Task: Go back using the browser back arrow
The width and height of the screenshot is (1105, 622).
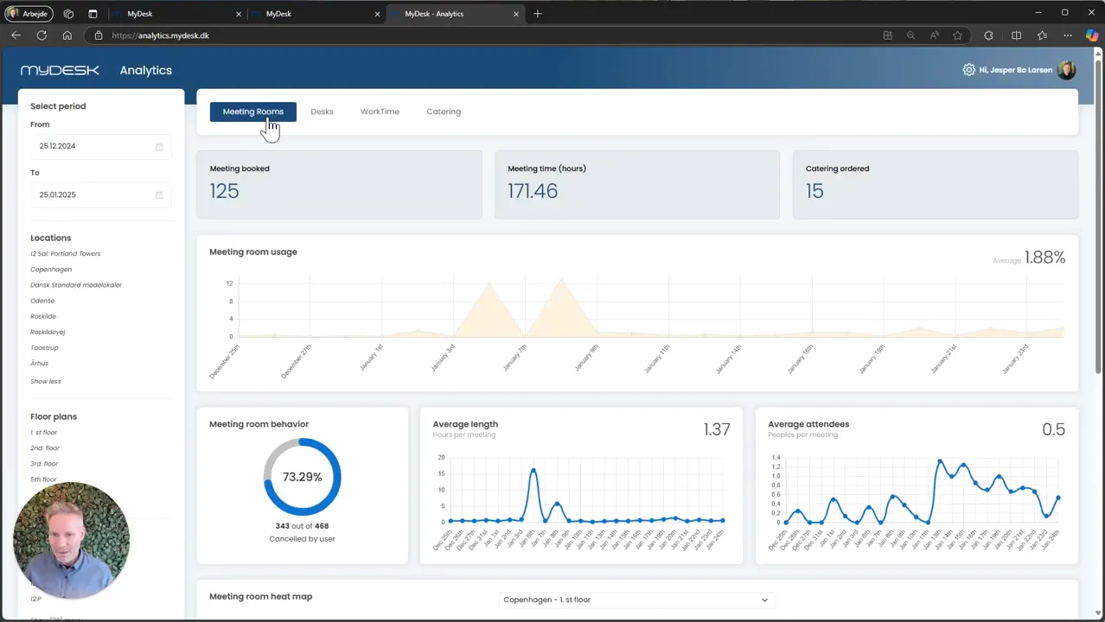Action: (x=16, y=35)
